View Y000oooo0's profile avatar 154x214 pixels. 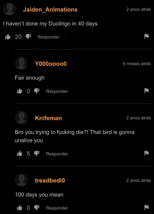click(x=21, y=63)
